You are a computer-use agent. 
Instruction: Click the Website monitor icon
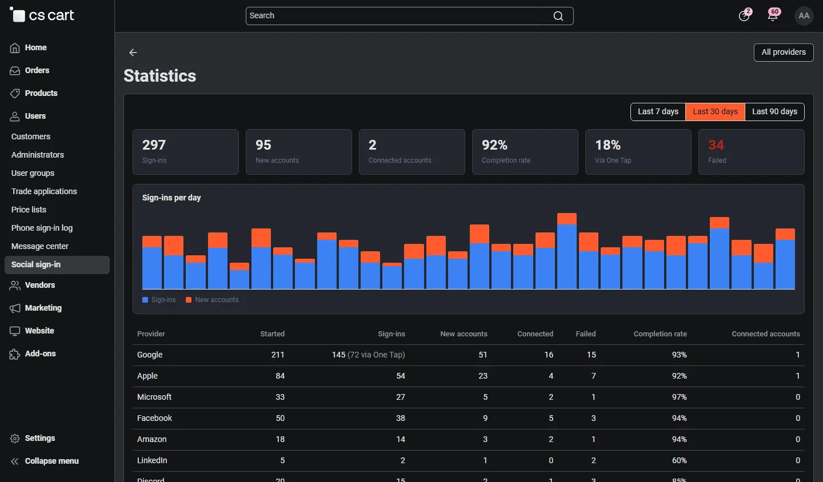pyautogui.click(x=15, y=331)
